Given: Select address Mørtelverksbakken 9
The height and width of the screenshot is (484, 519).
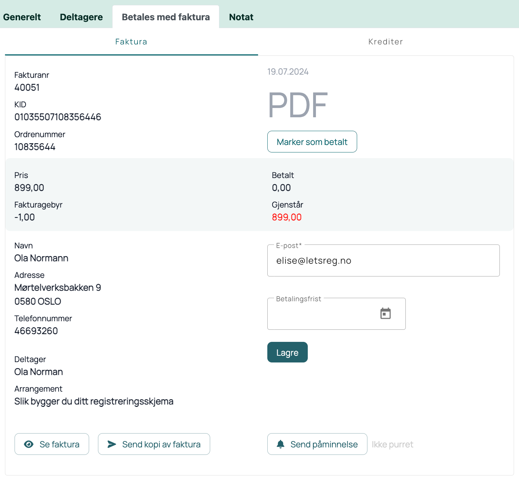Looking at the screenshot, I should point(58,287).
